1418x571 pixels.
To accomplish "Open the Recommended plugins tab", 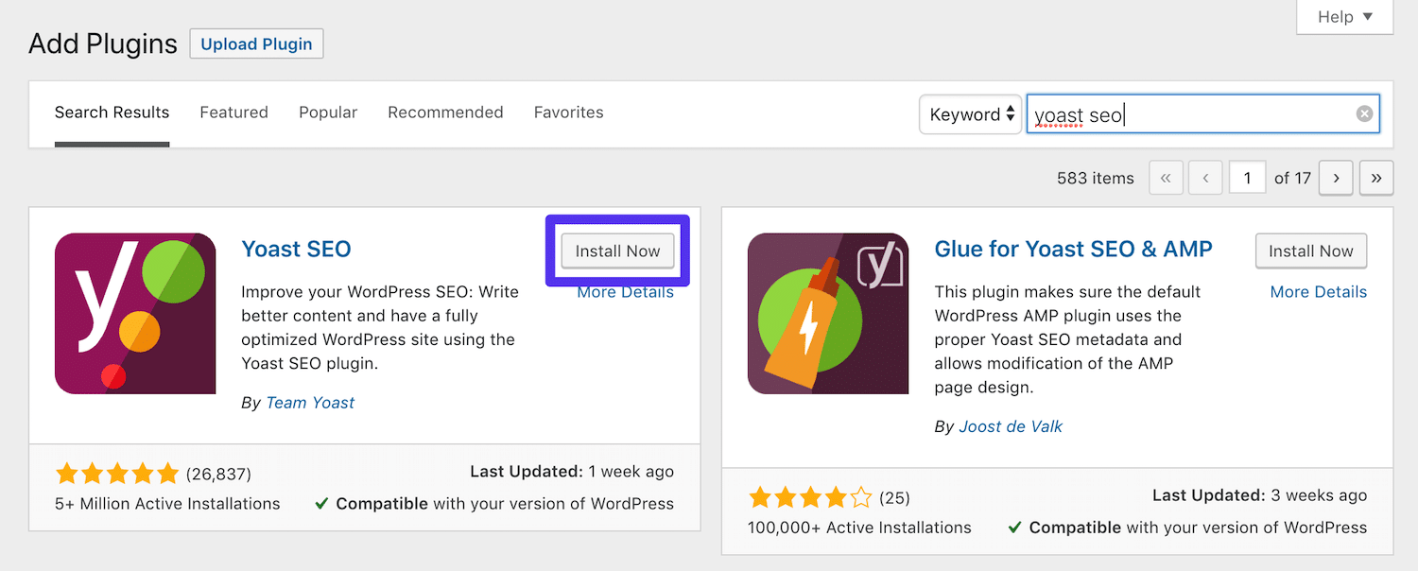I will click(445, 112).
